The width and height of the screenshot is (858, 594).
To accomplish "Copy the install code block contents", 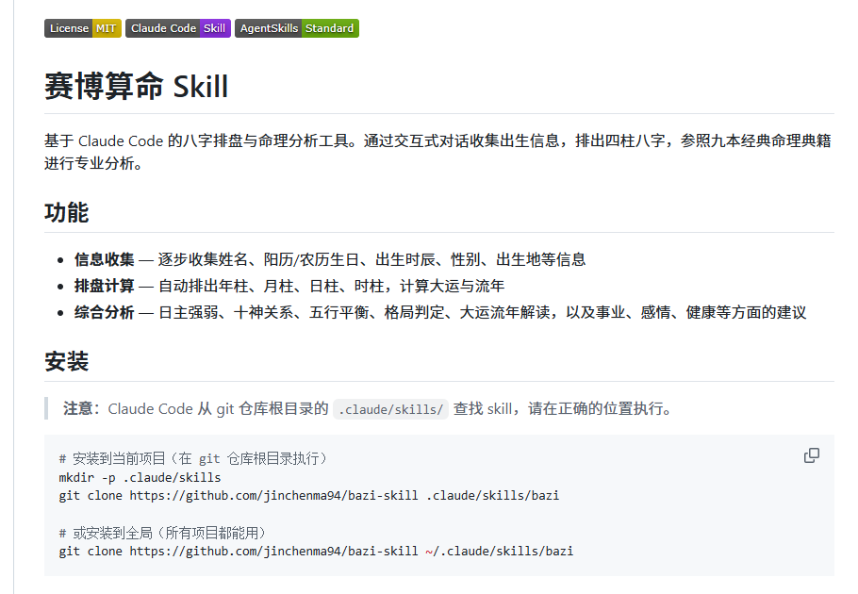I will point(812,455).
